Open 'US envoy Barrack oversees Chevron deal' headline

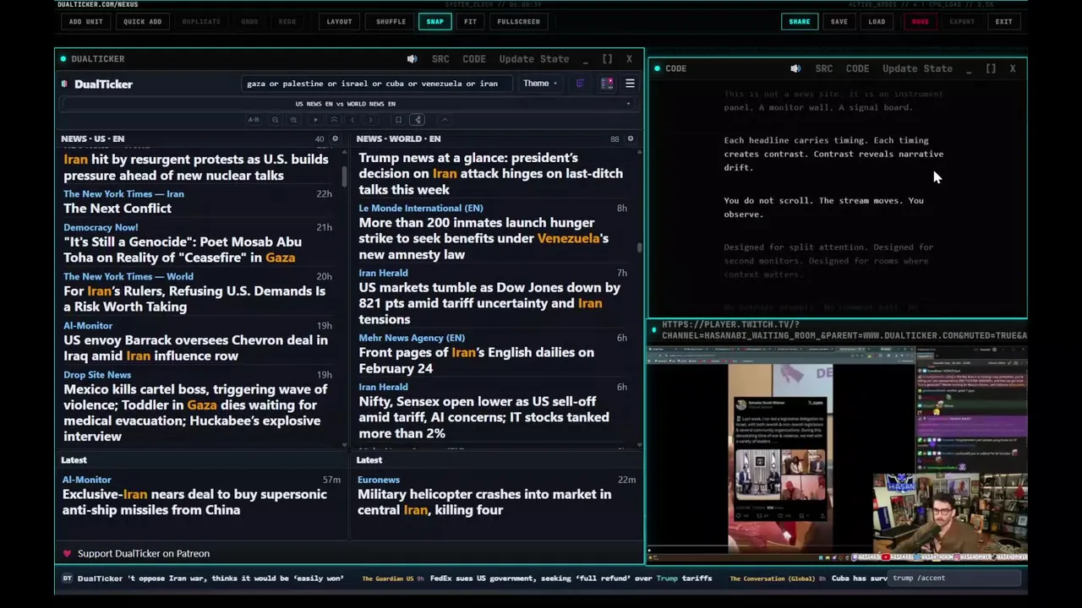click(195, 348)
